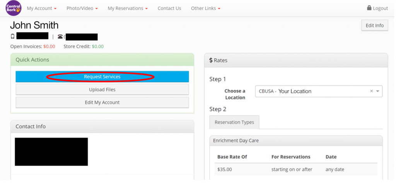Screen dimensions: 396x185
Task: Click the Open Invoices $0.00 amount
Action: pos(49,46)
